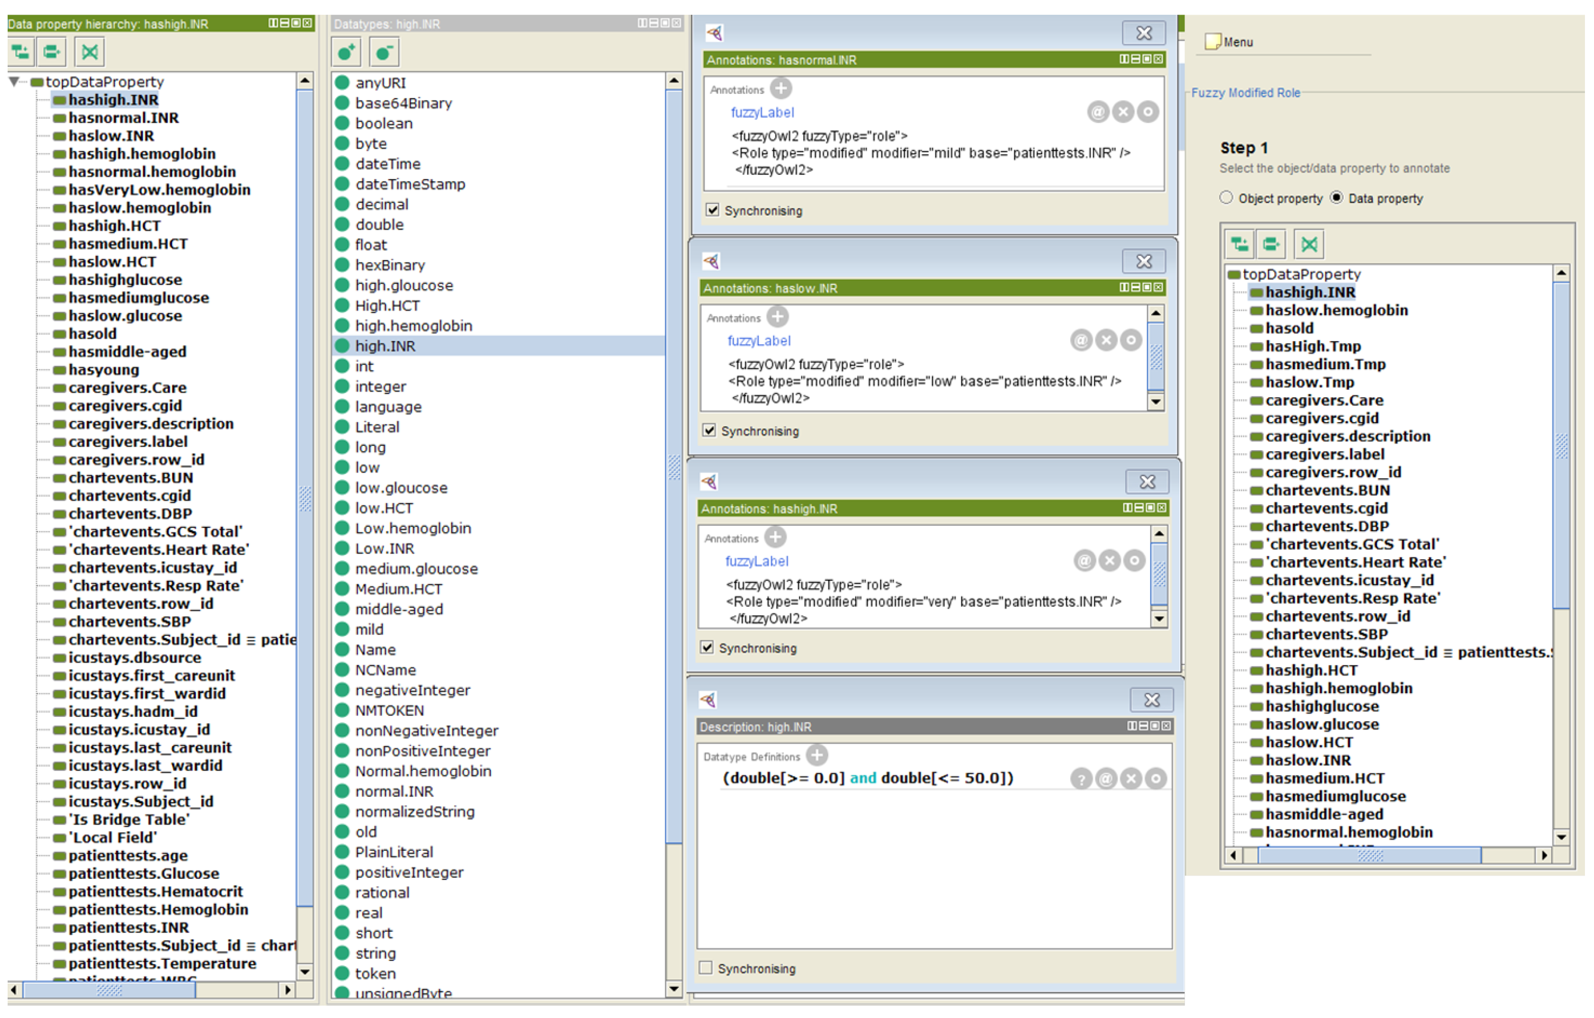Select patienttests.INR in data property hierarchy

point(128,927)
